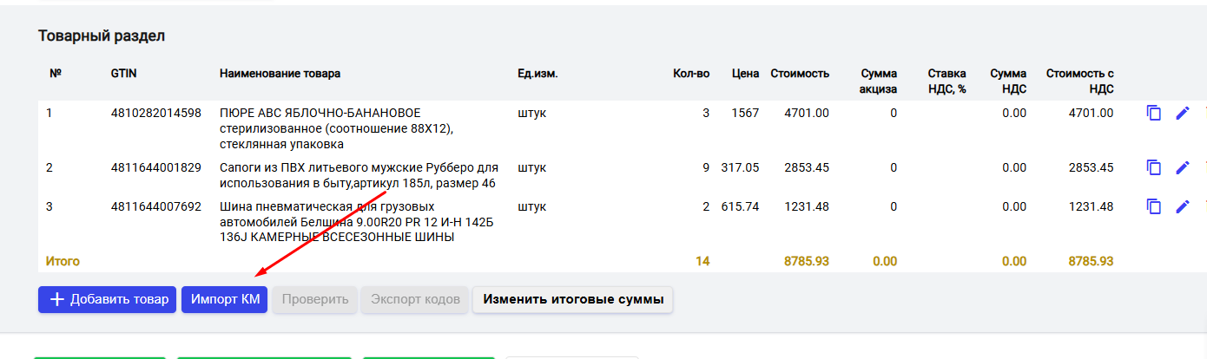
Task: Click Изменить итоговые суммы button
Action: click(x=573, y=300)
